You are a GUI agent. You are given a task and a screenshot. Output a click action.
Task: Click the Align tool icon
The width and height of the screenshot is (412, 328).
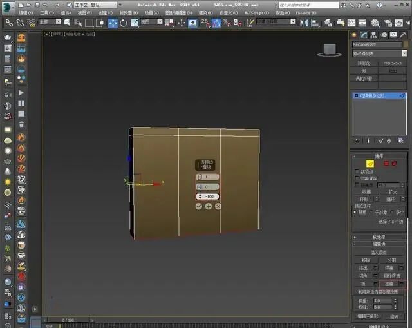[315, 23]
